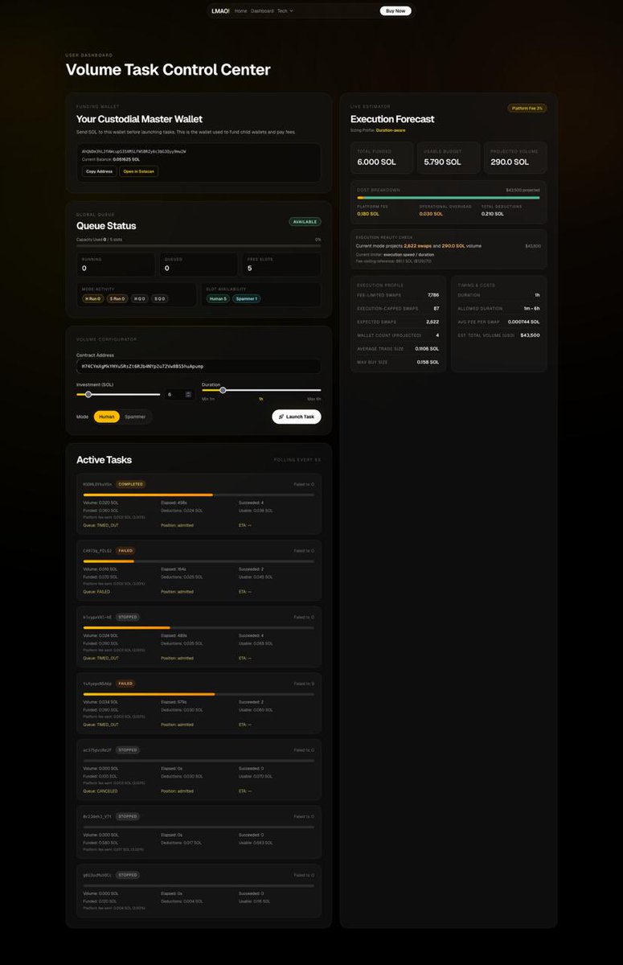Click the investment stepper arrows

(x=188, y=394)
